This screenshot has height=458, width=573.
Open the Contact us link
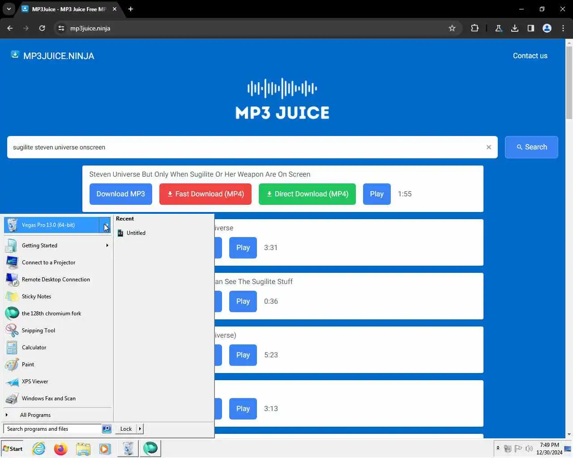[x=530, y=56]
